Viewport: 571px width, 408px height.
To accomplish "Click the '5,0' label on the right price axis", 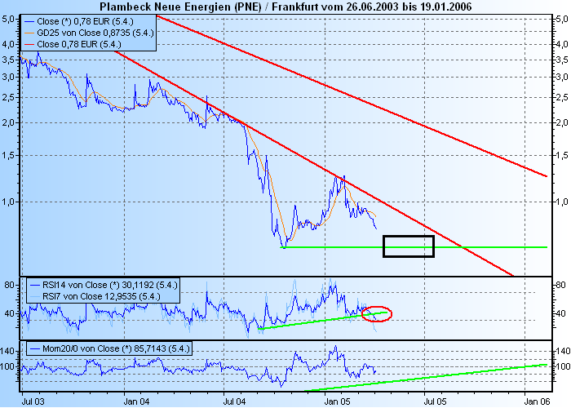I will point(562,19).
